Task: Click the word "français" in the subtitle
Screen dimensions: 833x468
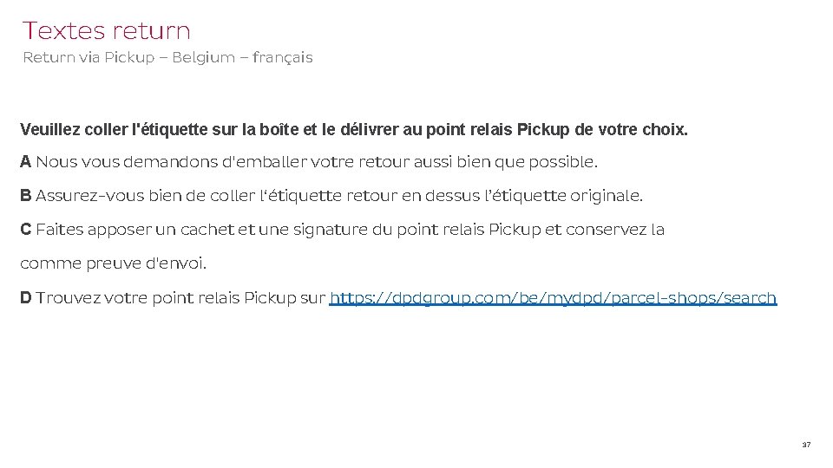Action: (282, 58)
